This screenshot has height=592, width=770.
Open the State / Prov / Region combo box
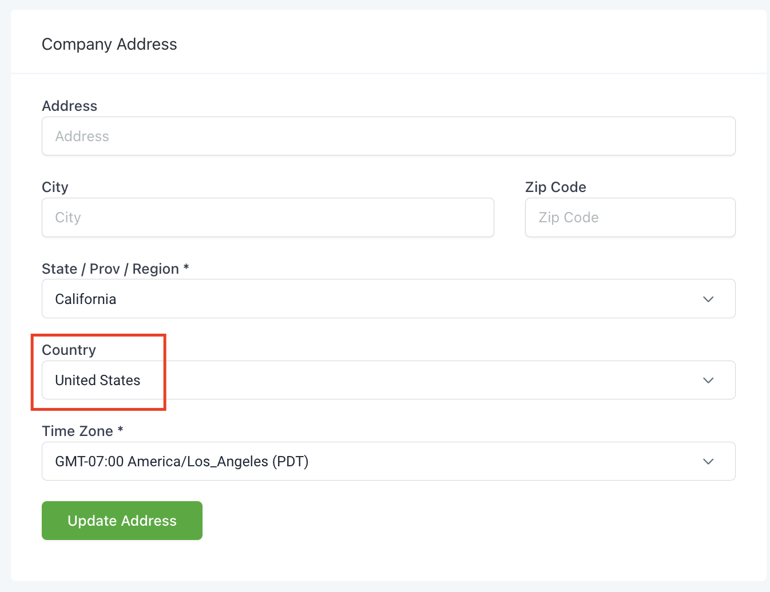388,299
